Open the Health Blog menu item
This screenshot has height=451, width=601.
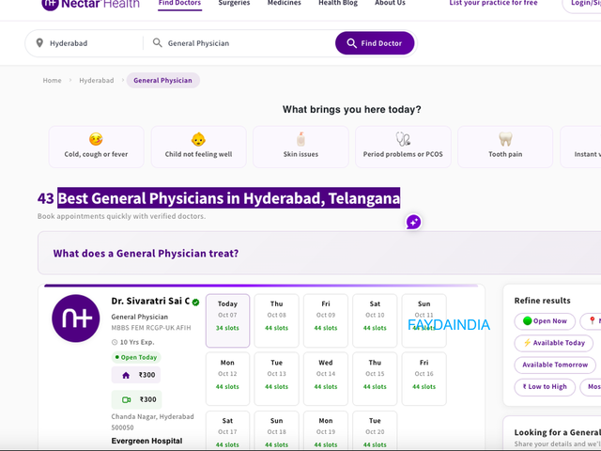click(338, 3)
